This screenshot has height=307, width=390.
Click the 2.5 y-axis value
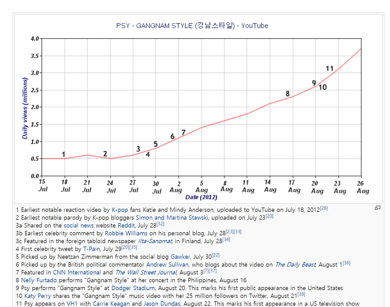tap(34, 90)
